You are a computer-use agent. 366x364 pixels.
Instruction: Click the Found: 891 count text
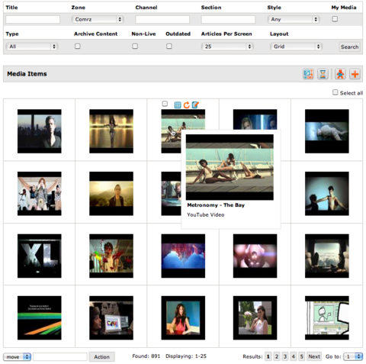(x=146, y=356)
